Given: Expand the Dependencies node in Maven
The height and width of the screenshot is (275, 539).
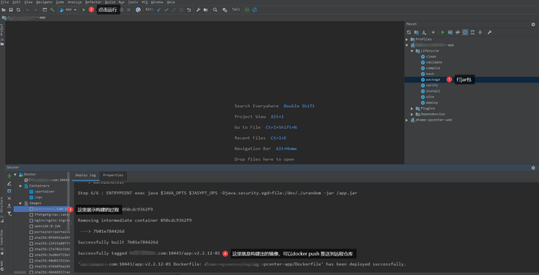Looking at the screenshot, I should pos(412,114).
